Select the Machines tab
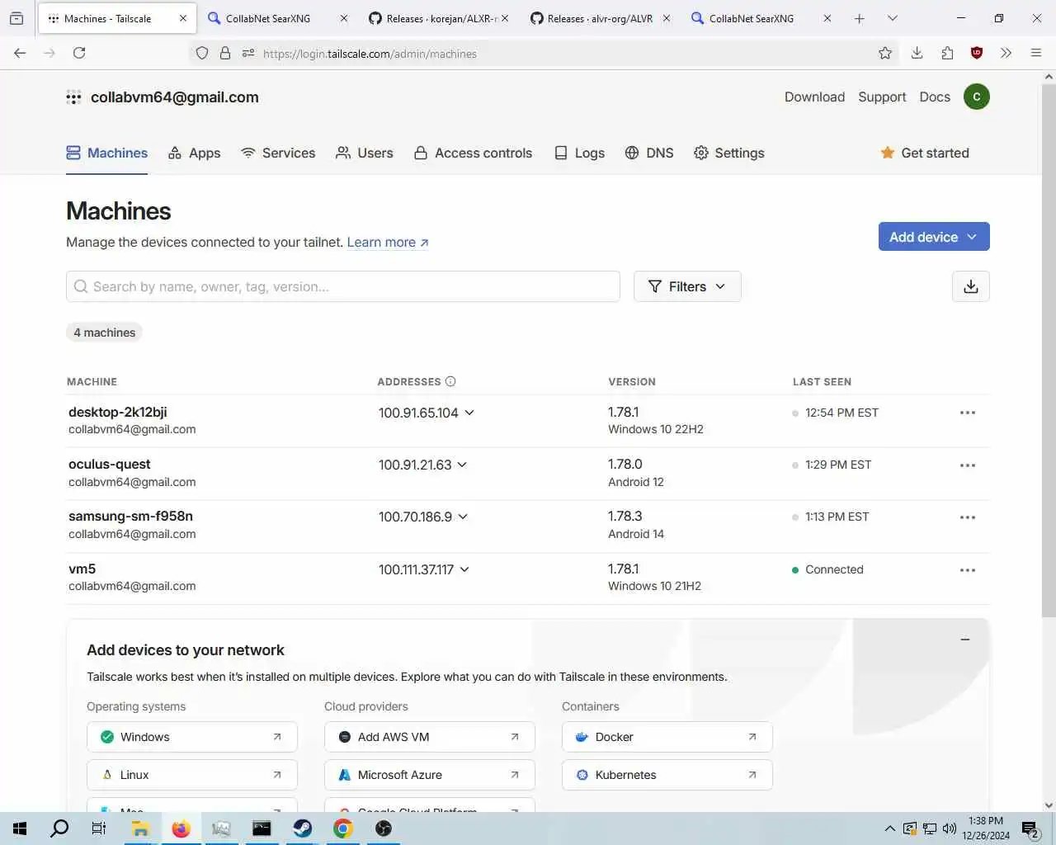Image resolution: width=1056 pixels, height=845 pixels. [x=107, y=153]
